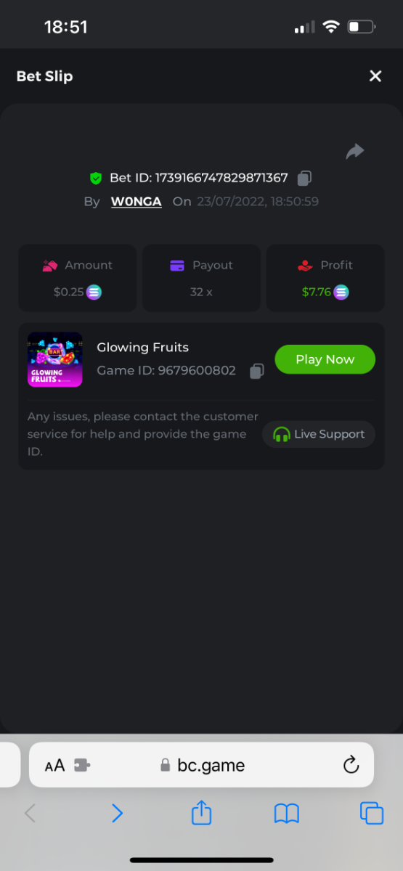Close the Bet Slip panel
The width and height of the screenshot is (403, 871).
[x=375, y=76]
